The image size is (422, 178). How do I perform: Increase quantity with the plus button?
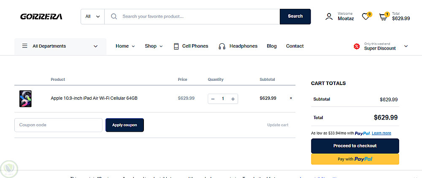[233, 99]
